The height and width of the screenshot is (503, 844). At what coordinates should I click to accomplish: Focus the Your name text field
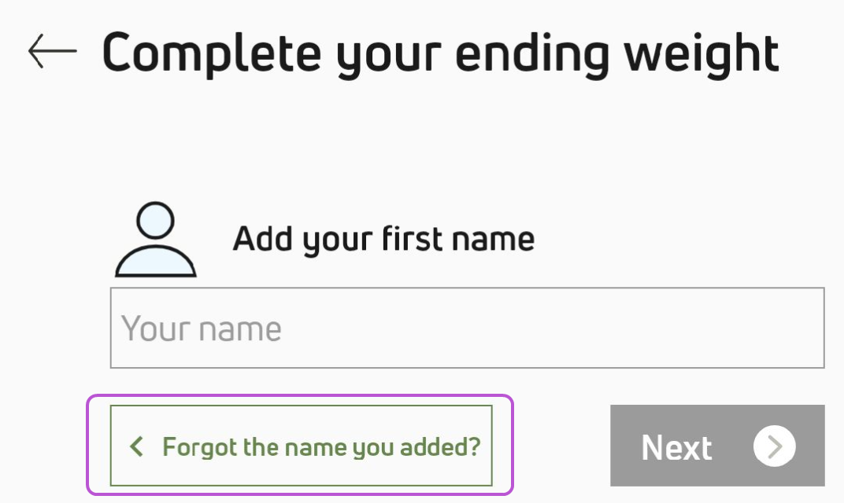pos(467,328)
